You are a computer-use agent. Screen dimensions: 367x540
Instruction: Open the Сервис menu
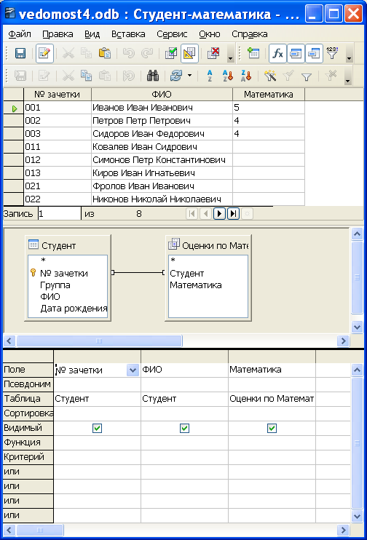[172, 34]
